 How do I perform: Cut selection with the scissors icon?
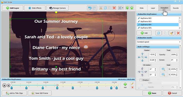(101, 8)
